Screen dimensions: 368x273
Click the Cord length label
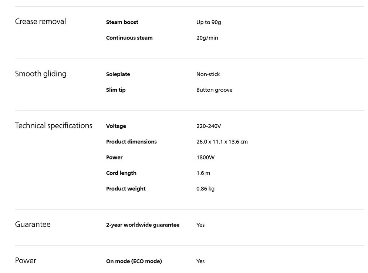pyautogui.click(x=121, y=173)
